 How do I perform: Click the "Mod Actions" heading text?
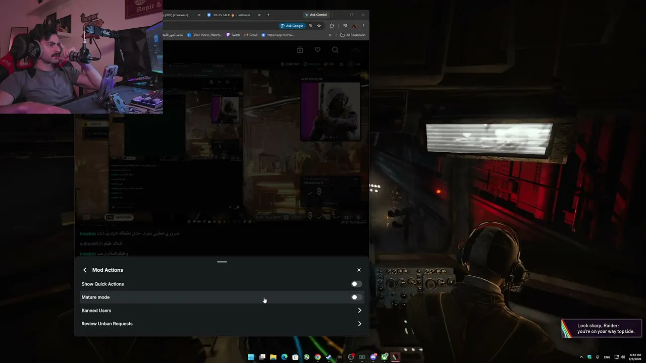107,270
